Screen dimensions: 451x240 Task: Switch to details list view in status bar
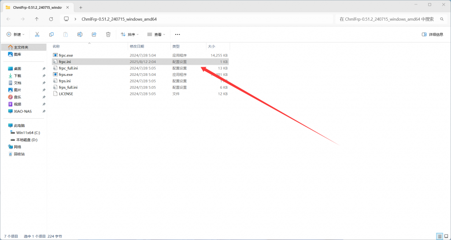pyautogui.click(x=440, y=236)
